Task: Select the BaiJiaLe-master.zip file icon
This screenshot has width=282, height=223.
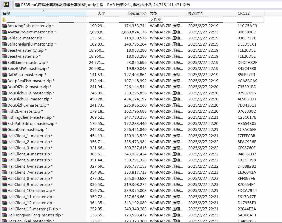Action: (4, 38)
